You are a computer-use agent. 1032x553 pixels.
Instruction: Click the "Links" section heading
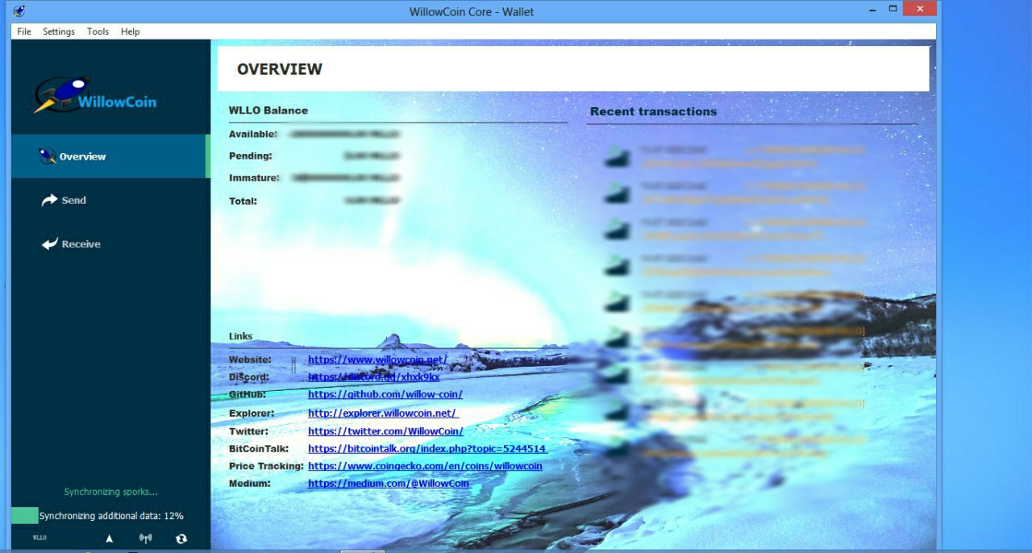point(240,336)
